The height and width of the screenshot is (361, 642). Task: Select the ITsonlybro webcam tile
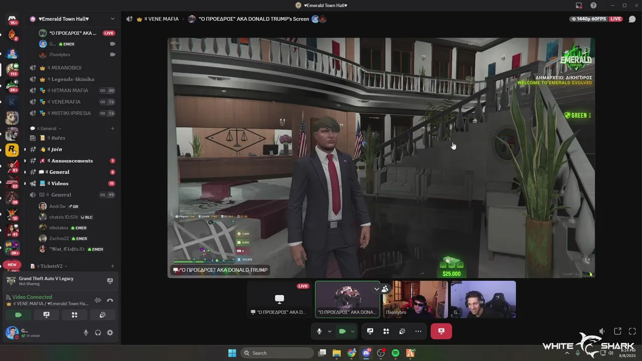(x=415, y=299)
